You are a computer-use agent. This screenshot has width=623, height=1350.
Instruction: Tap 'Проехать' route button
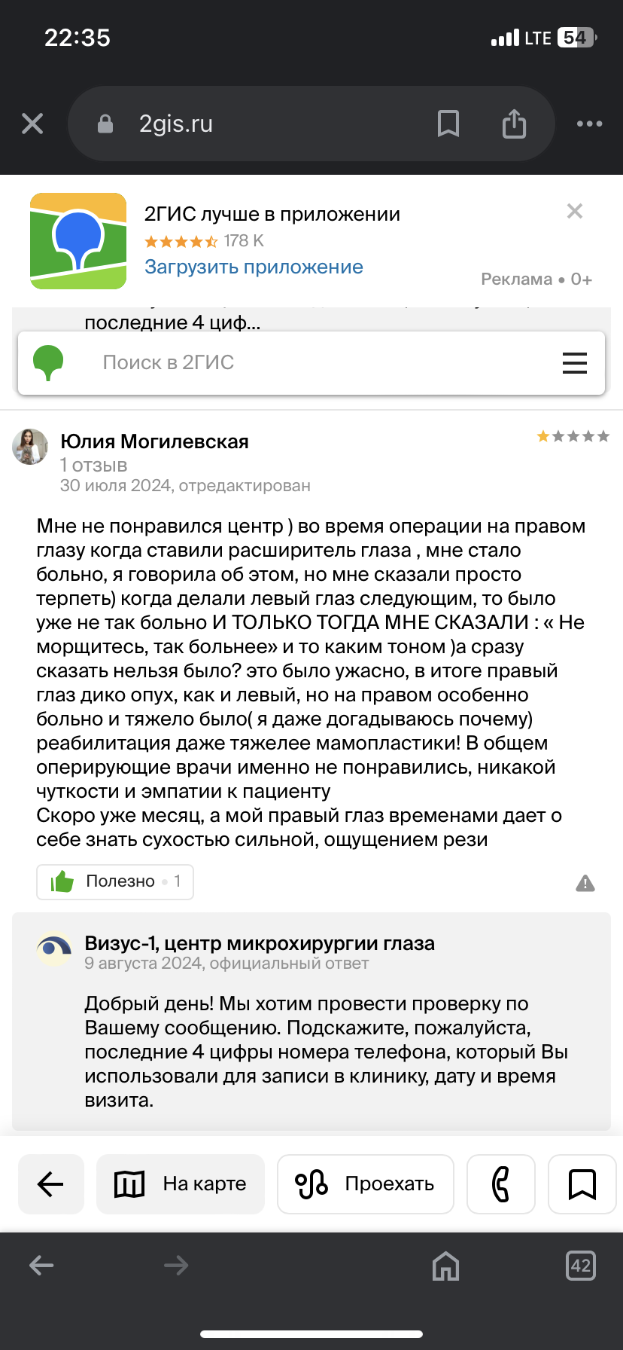(366, 1184)
